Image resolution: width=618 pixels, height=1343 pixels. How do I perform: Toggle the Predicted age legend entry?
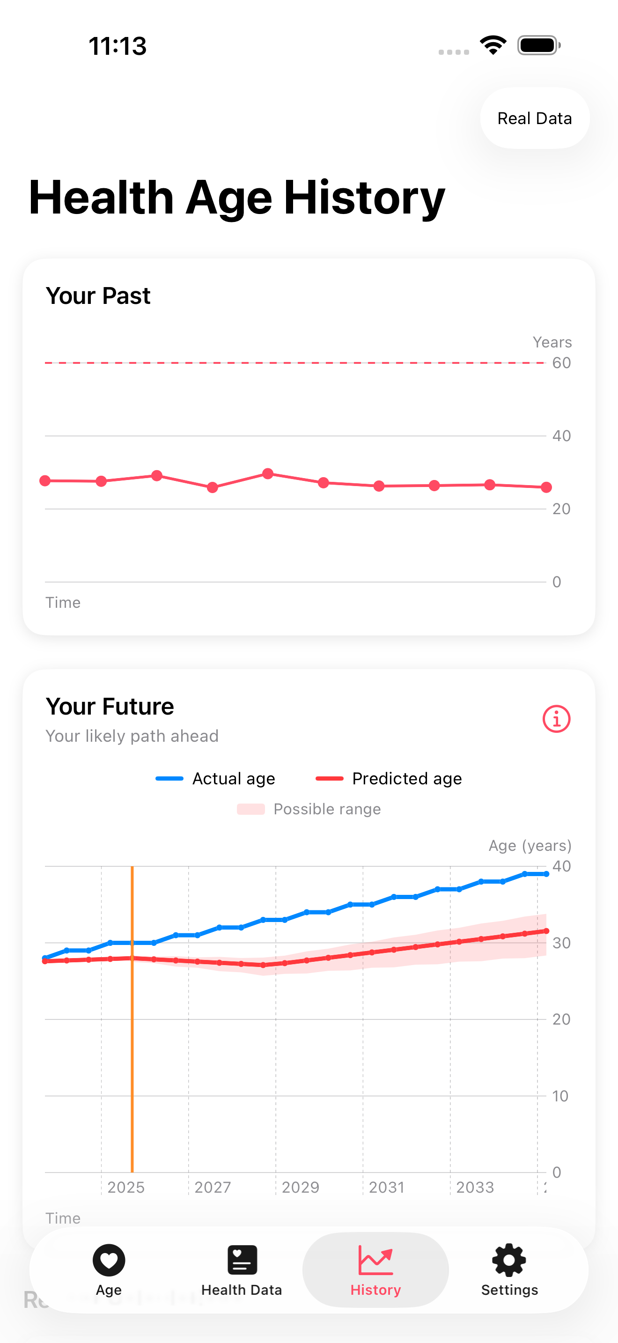tap(389, 778)
